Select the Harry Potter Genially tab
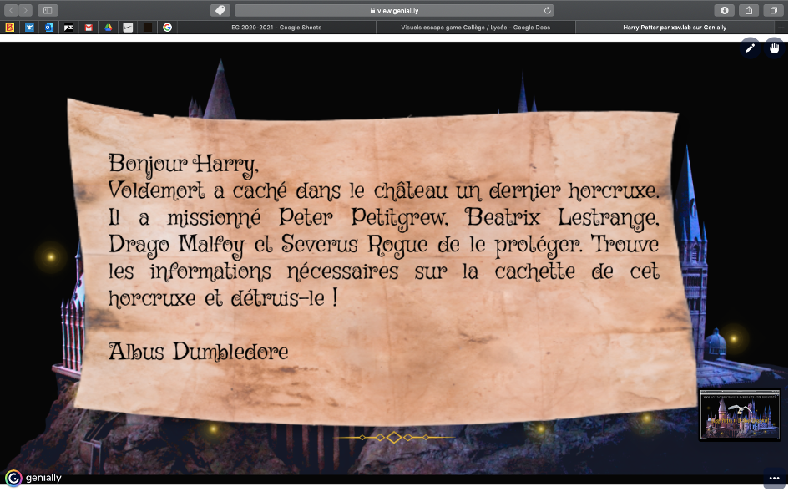The image size is (789, 492). 675,28
